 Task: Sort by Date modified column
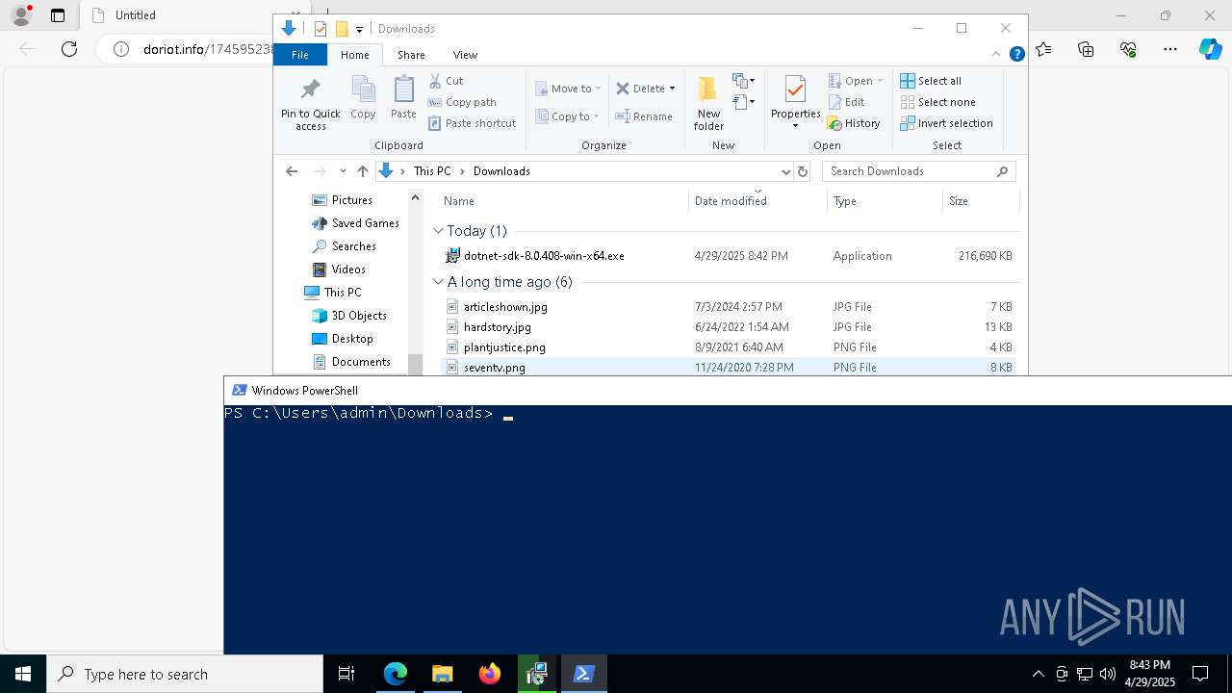coord(731,201)
